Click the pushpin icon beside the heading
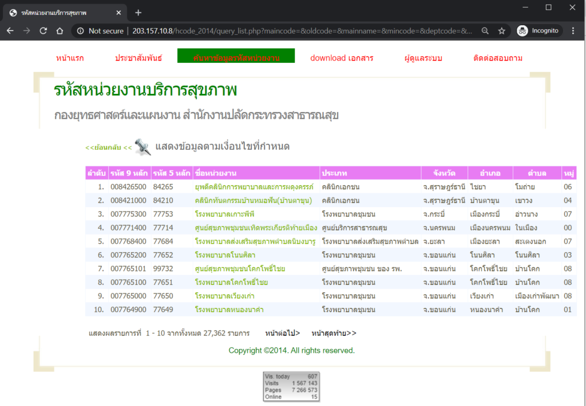Screen dimensions: 586x406 pos(142,147)
